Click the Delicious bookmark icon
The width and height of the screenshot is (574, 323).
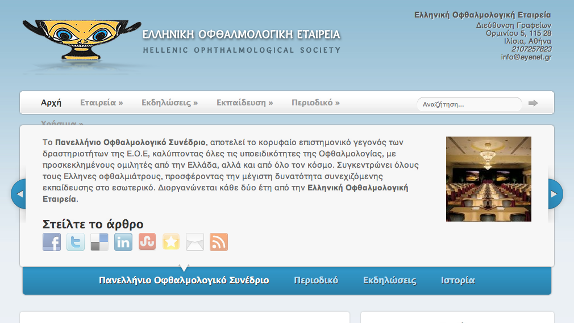point(99,242)
